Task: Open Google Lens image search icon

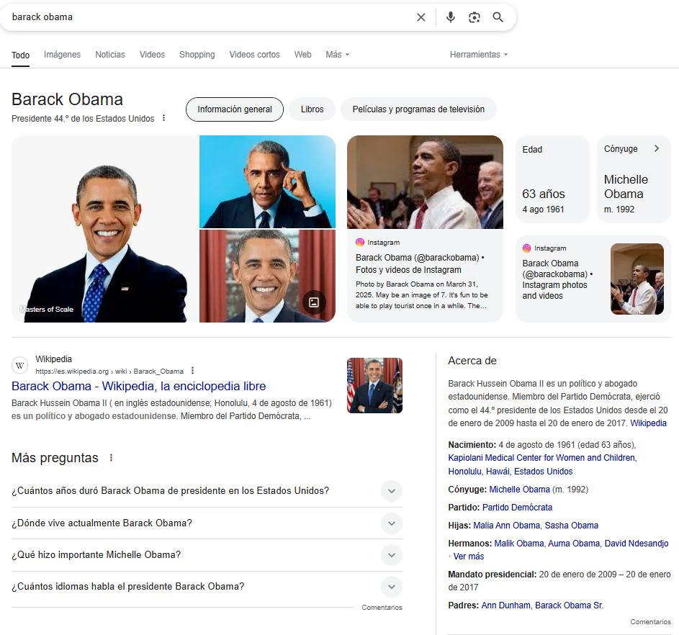Action: click(475, 17)
